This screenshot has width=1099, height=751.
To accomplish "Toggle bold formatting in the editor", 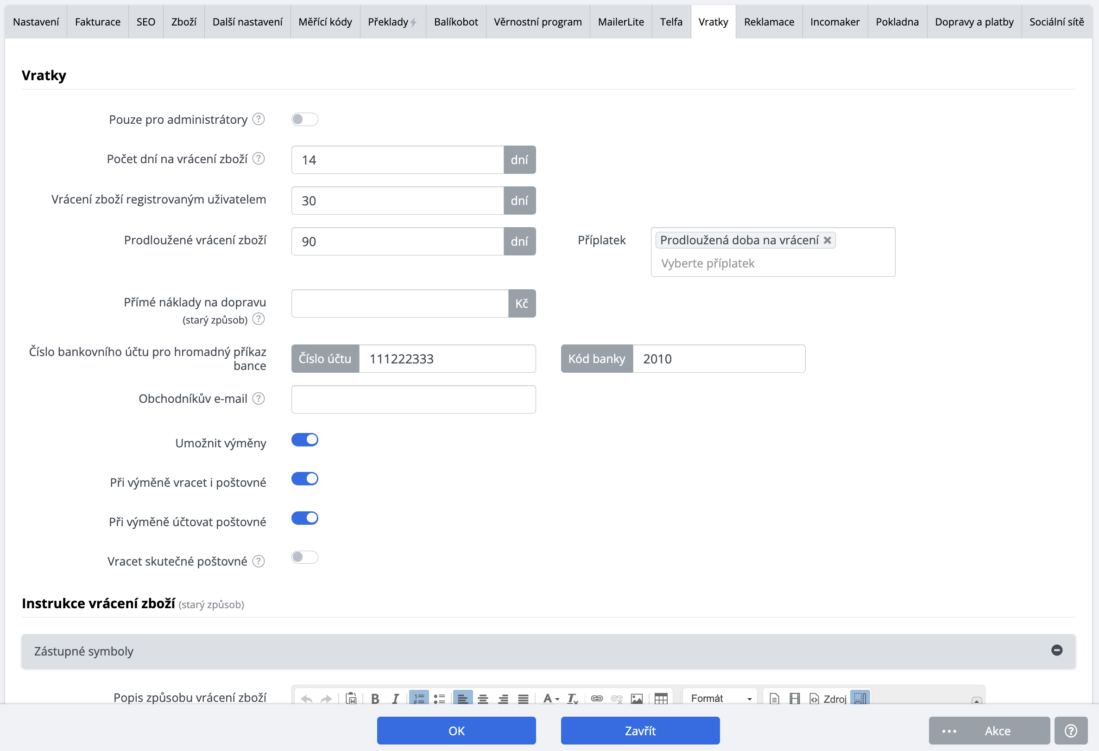I will click(x=375, y=699).
